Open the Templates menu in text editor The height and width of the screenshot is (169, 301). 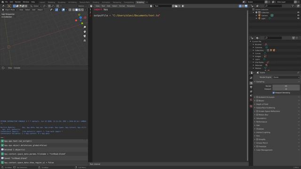(x=131, y=6)
